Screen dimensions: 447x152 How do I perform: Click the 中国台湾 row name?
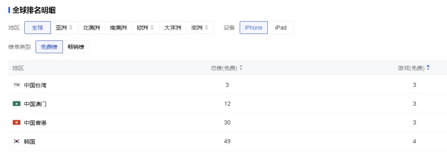coord(35,85)
